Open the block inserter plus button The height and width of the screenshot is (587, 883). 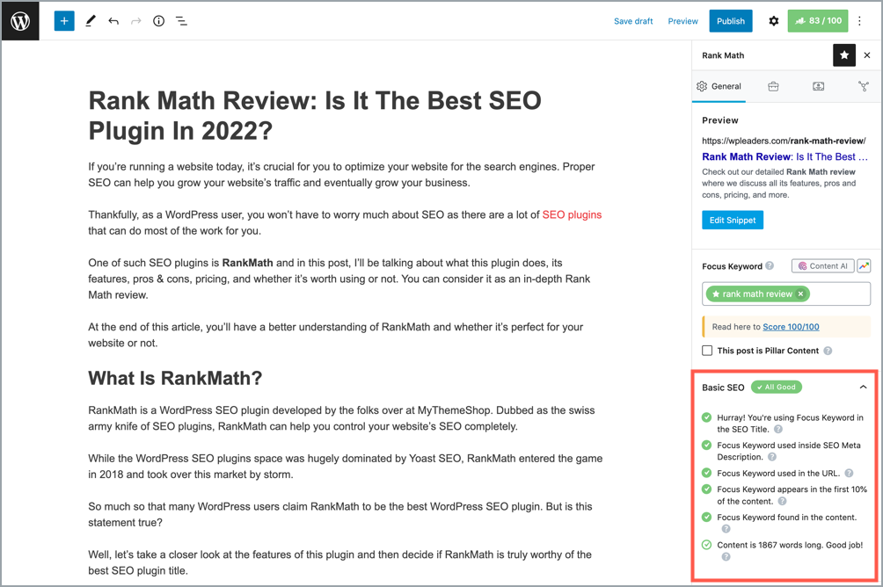(64, 21)
